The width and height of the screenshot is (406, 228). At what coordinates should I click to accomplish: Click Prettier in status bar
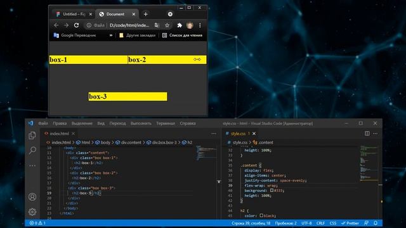[350, 223]
